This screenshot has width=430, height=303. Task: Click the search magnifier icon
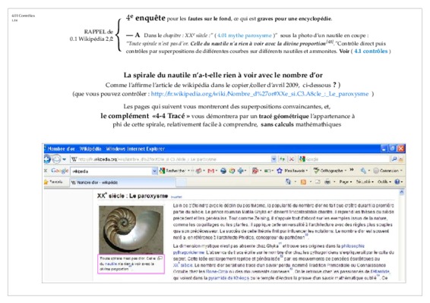394,159
